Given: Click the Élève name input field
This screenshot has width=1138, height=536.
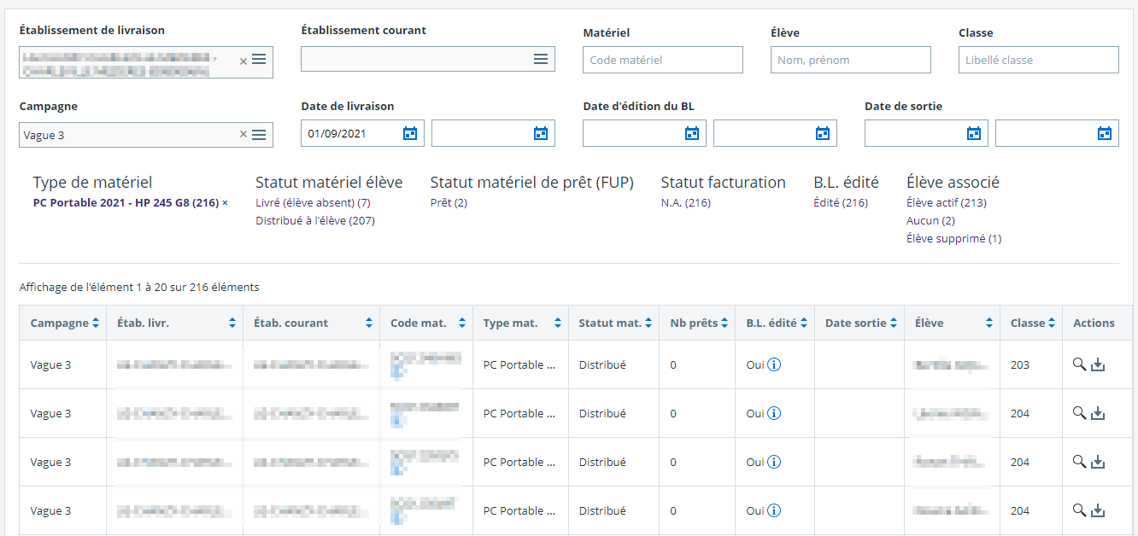Looking at the screenshot, I should point(850,60).
